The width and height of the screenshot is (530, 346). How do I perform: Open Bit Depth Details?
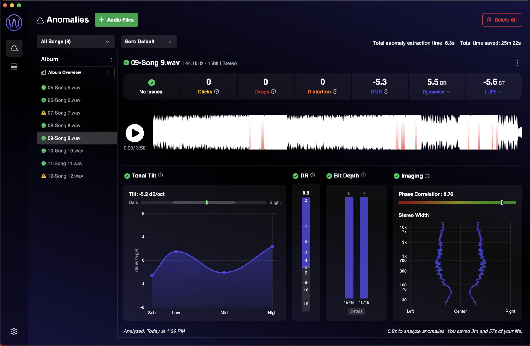pyautogui.click(x=356, y=311)
